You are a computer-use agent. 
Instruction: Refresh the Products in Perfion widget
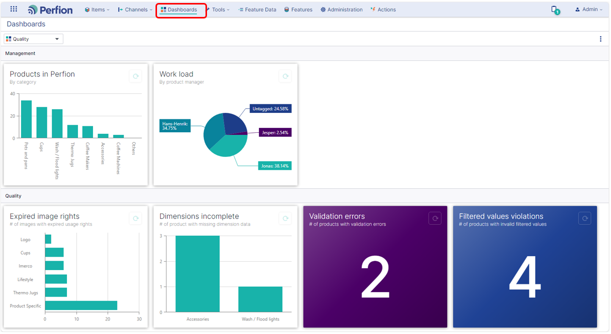pos(135,76)
